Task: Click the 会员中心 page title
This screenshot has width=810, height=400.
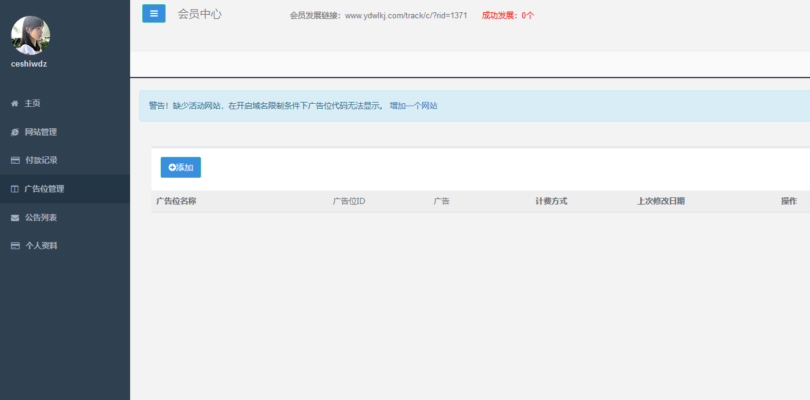Action: point(200,14)
